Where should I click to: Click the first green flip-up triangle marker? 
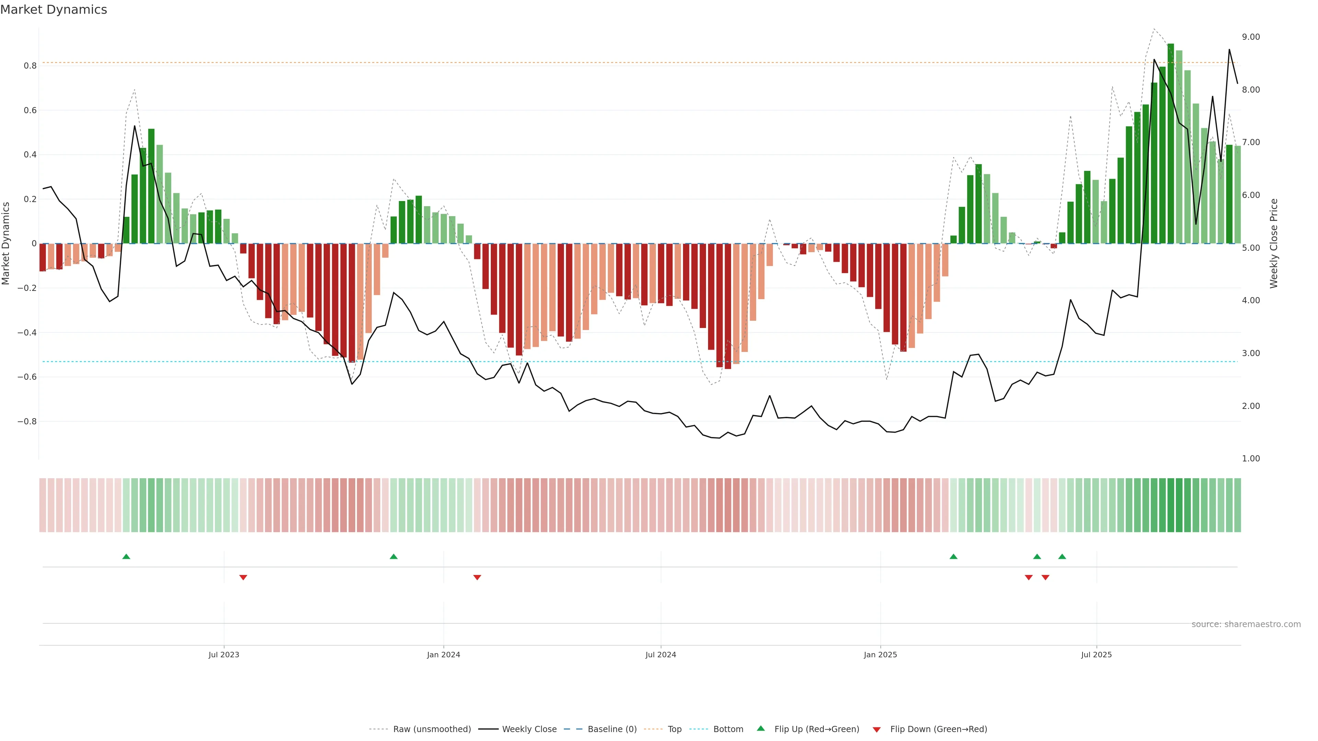pyautogui.click(x=126, y=556)
